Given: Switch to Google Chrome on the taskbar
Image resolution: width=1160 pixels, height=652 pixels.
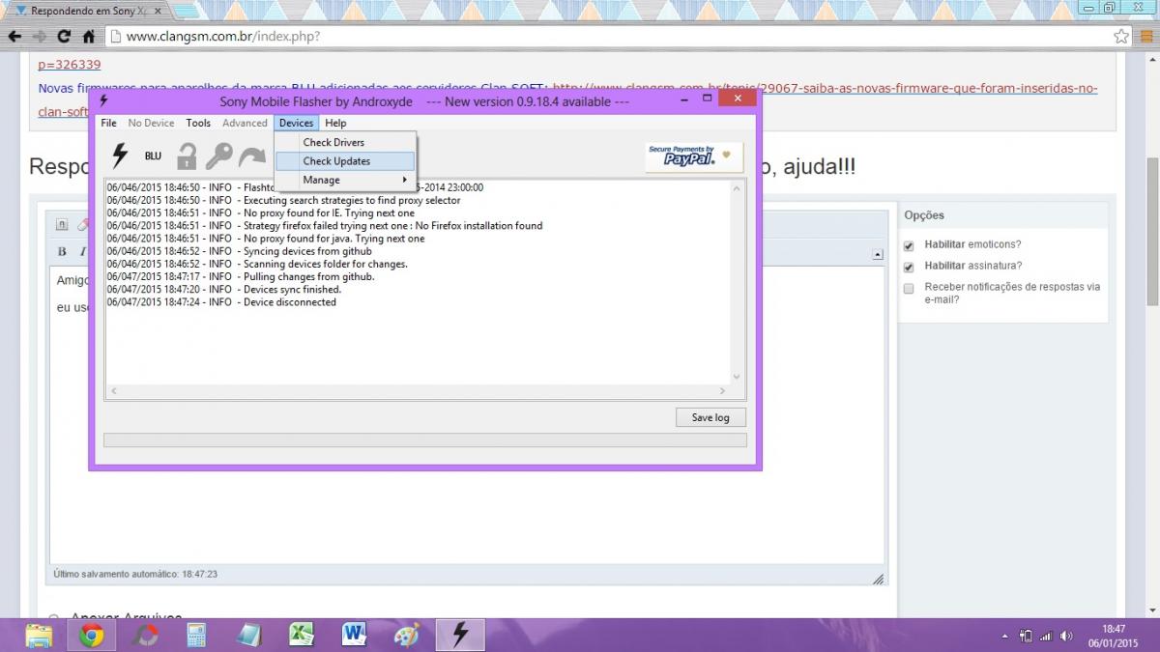Looking at the screenshot, I should coord(92,635).
